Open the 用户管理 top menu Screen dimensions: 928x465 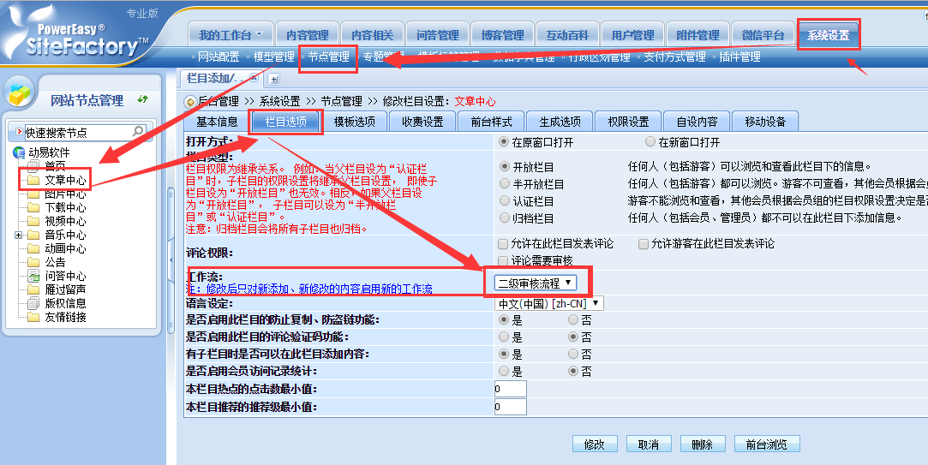coord(632,35)
